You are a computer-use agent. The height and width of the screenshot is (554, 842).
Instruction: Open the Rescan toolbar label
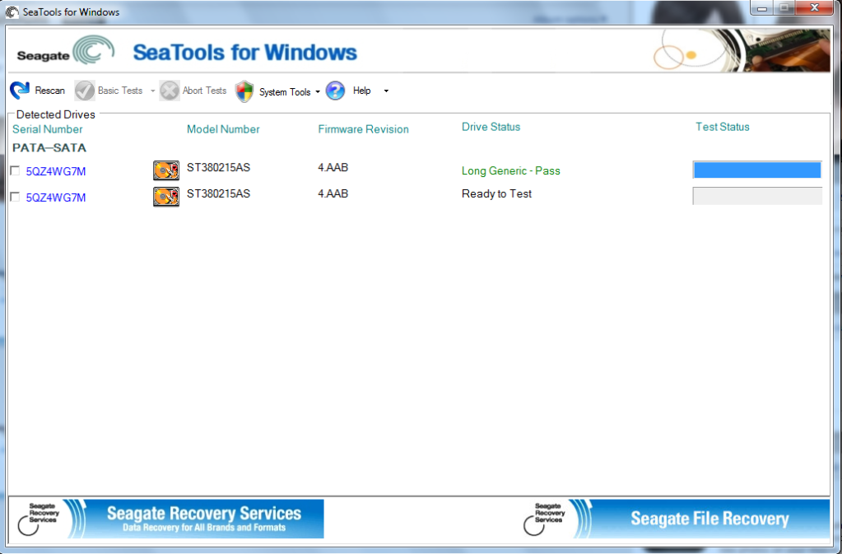50,91
